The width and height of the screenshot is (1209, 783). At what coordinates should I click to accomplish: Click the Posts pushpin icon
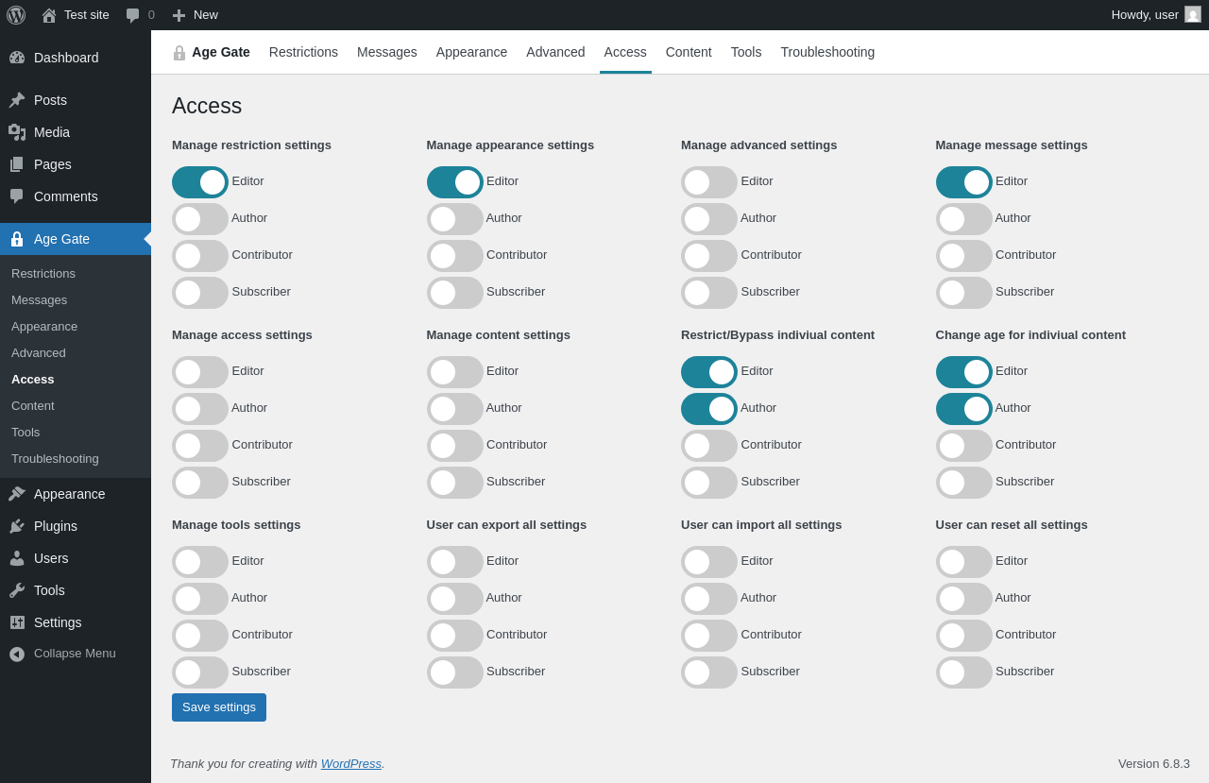point(17,100)
